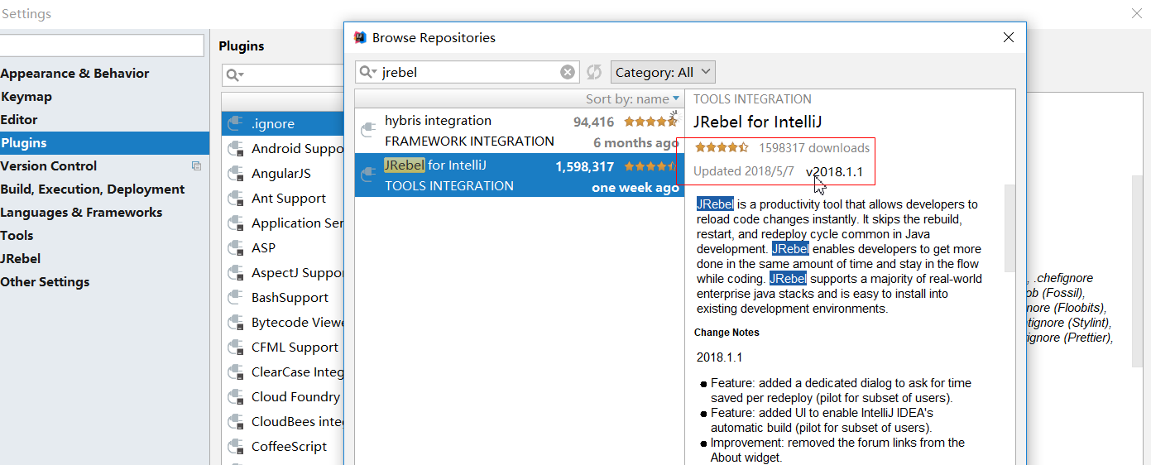Click the 1,598,317 downloads count in list
Viewport: 1151px width, 465px height.
tap(585, 166)
